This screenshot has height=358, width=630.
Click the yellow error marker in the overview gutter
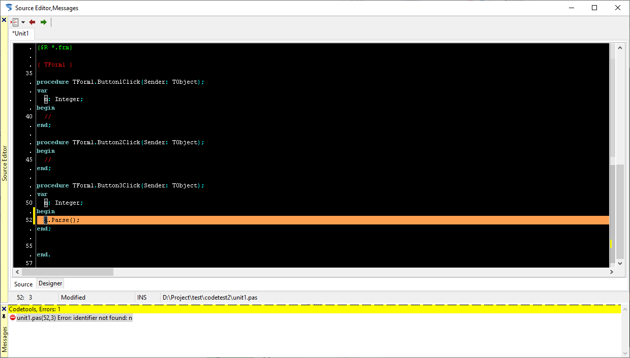click(611, 244)
